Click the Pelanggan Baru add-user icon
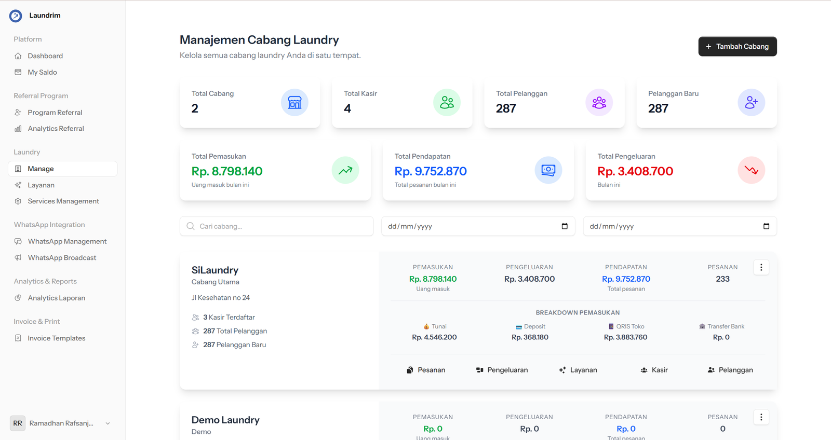The height and width of the screenshot is (440, 831). coord(751,103)
